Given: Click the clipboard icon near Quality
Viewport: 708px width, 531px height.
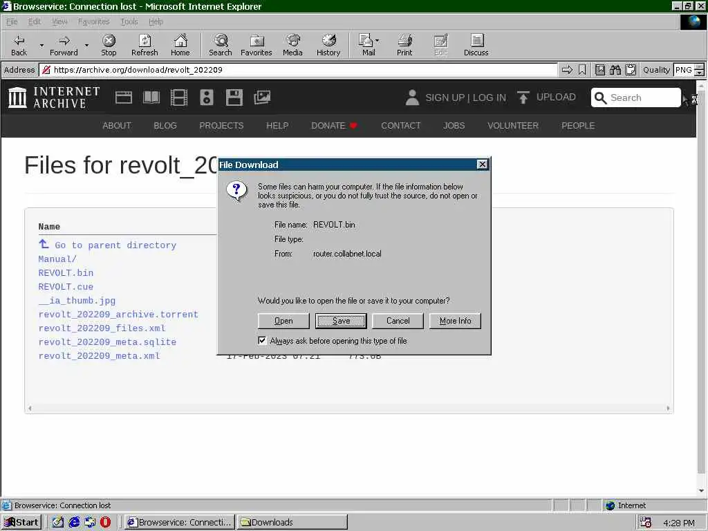Looking at the screenshot, I should coord(631,70).
